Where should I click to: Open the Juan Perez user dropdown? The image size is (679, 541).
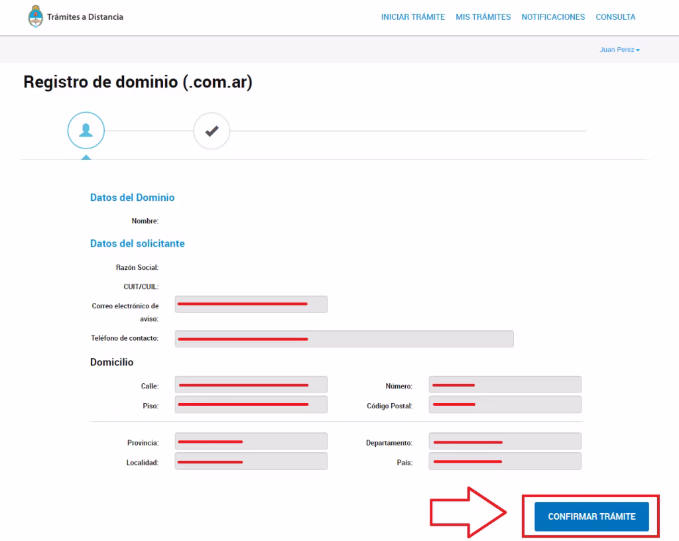pyautogui.click(x=619, y=50)
